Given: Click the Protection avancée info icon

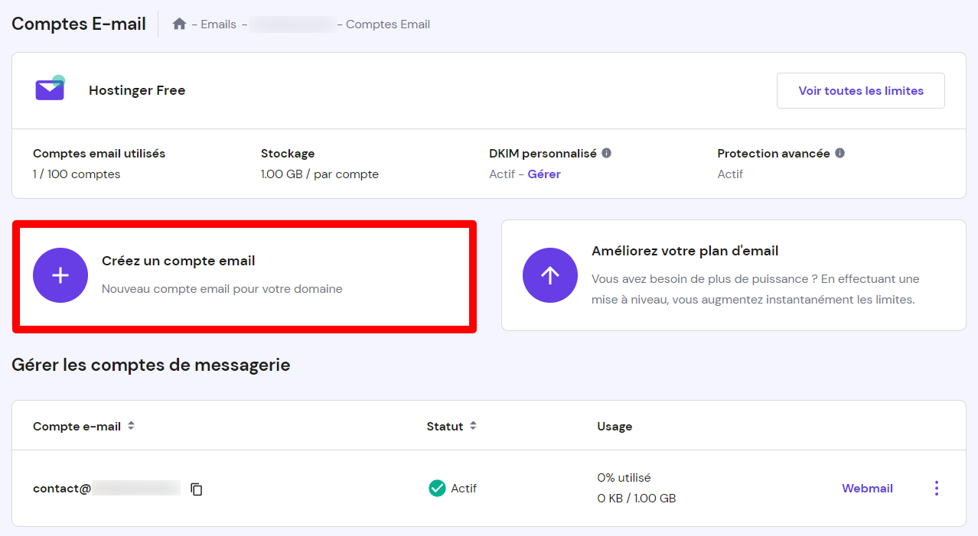Looking at the screenshot, I should (839, 152).
